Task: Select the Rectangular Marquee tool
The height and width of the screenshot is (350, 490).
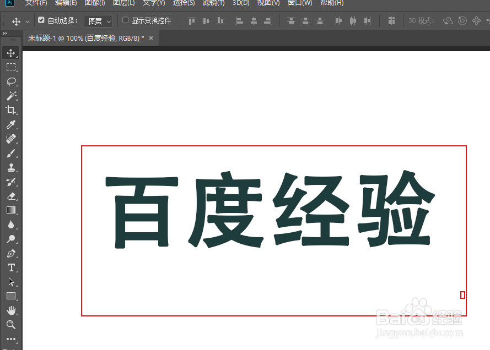Action: [11, 67]
